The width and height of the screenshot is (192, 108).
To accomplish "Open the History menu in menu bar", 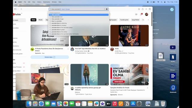I will pos(39,2).
